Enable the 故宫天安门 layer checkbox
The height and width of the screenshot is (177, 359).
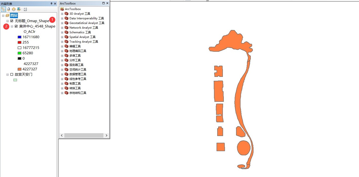coord(12,75)
